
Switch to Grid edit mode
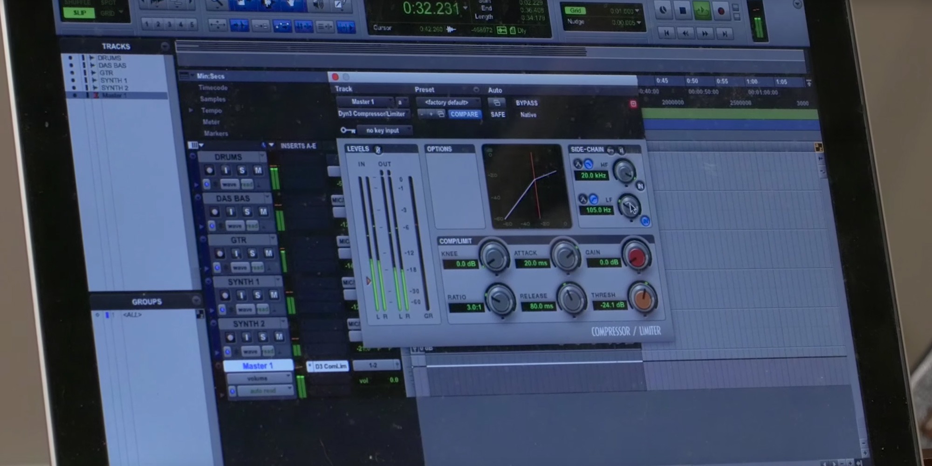pyautogui.click(x=107, y=13)
